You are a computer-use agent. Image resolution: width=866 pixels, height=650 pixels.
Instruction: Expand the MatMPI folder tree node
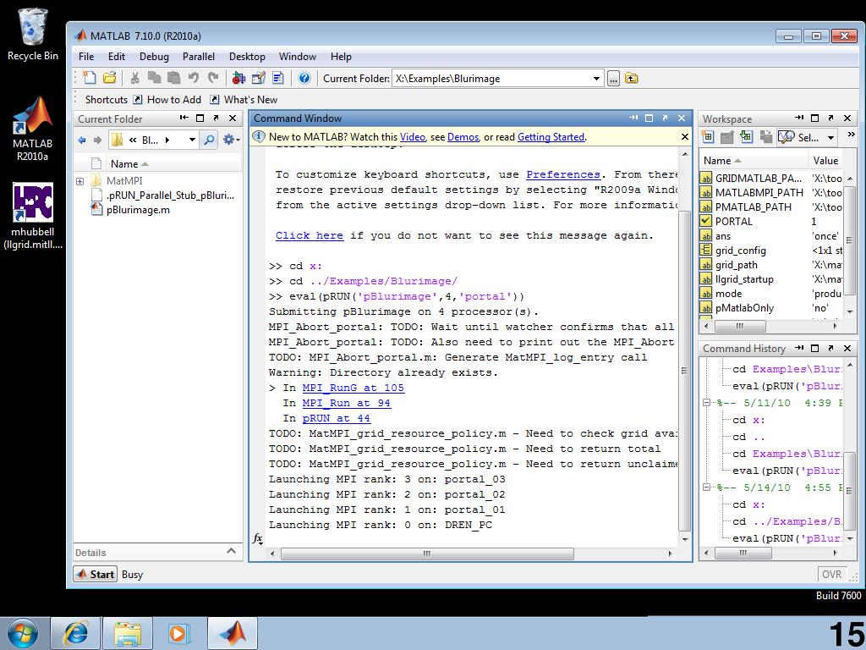pyautogui.click(x=80, y=181)
